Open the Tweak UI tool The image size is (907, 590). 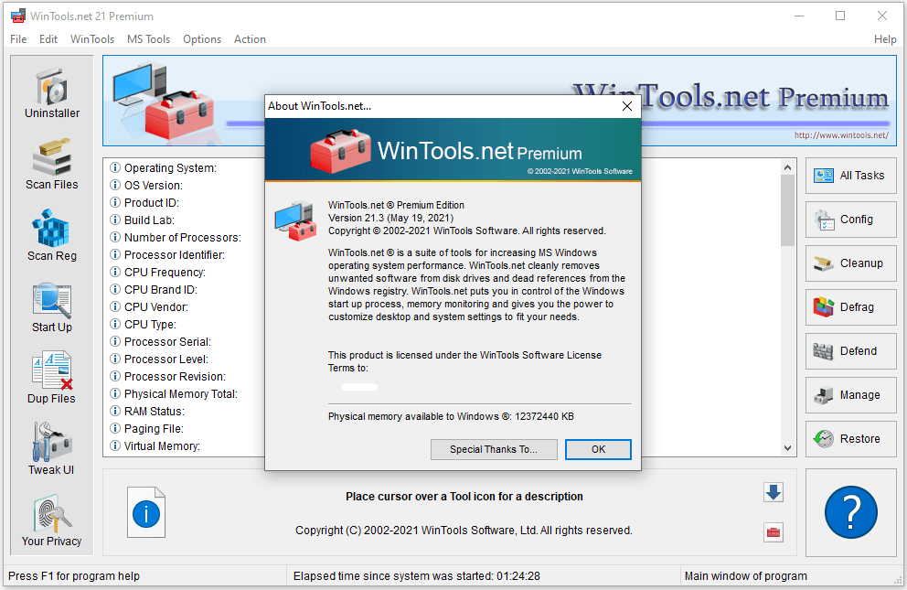coord(52,449)
